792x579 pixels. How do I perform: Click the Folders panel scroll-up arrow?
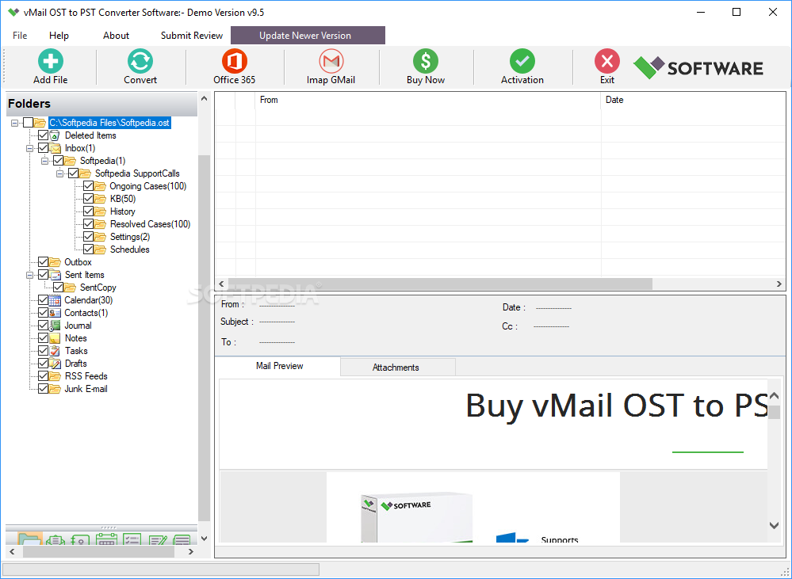[x=204, y=98]
